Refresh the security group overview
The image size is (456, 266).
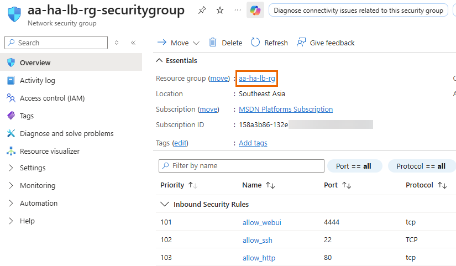269,43
